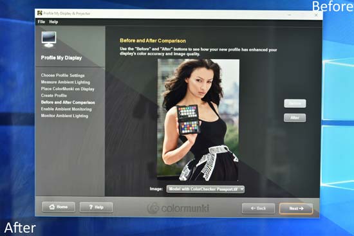The height and width of the screenshot is (236, 354).
Task: Select Place ColorMunki on Display step
Action: [x=68, y=89]
